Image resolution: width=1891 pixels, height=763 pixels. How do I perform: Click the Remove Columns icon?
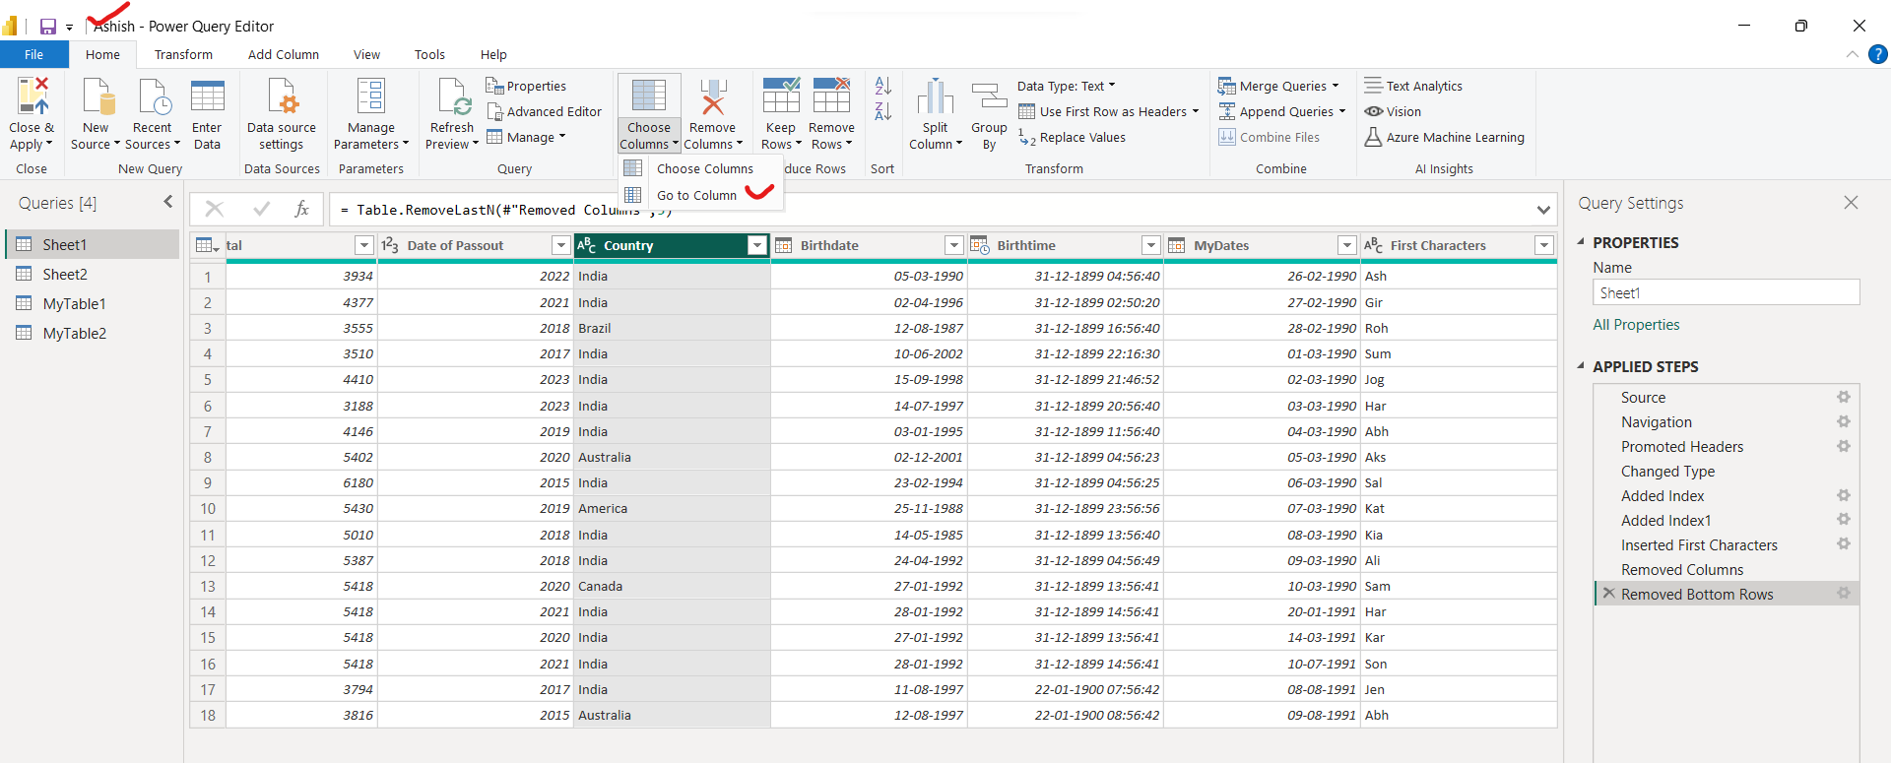[x=712, y=96]
